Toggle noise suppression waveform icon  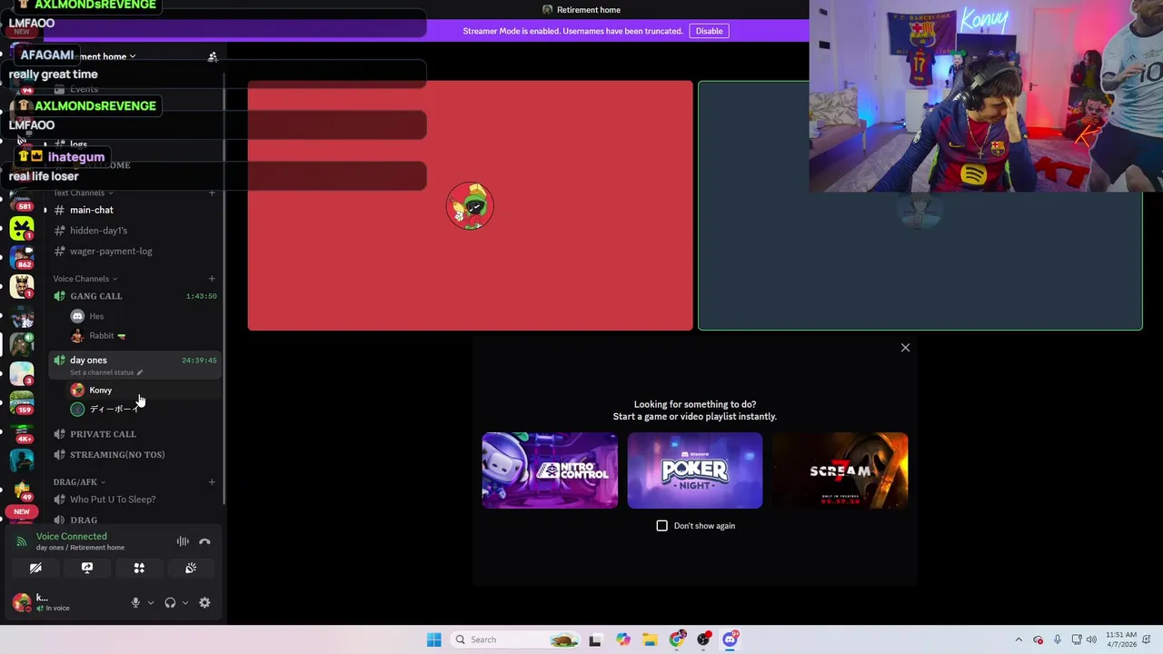click(x=183, y=541)
